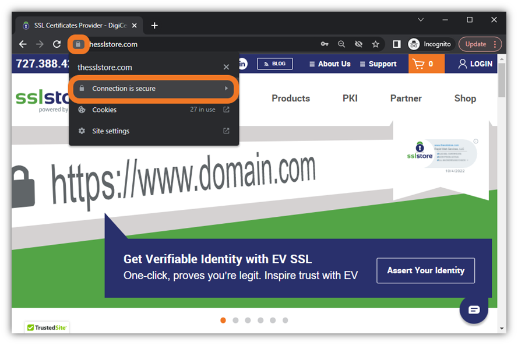Open the Incognito profile indicator

point(430,44)
